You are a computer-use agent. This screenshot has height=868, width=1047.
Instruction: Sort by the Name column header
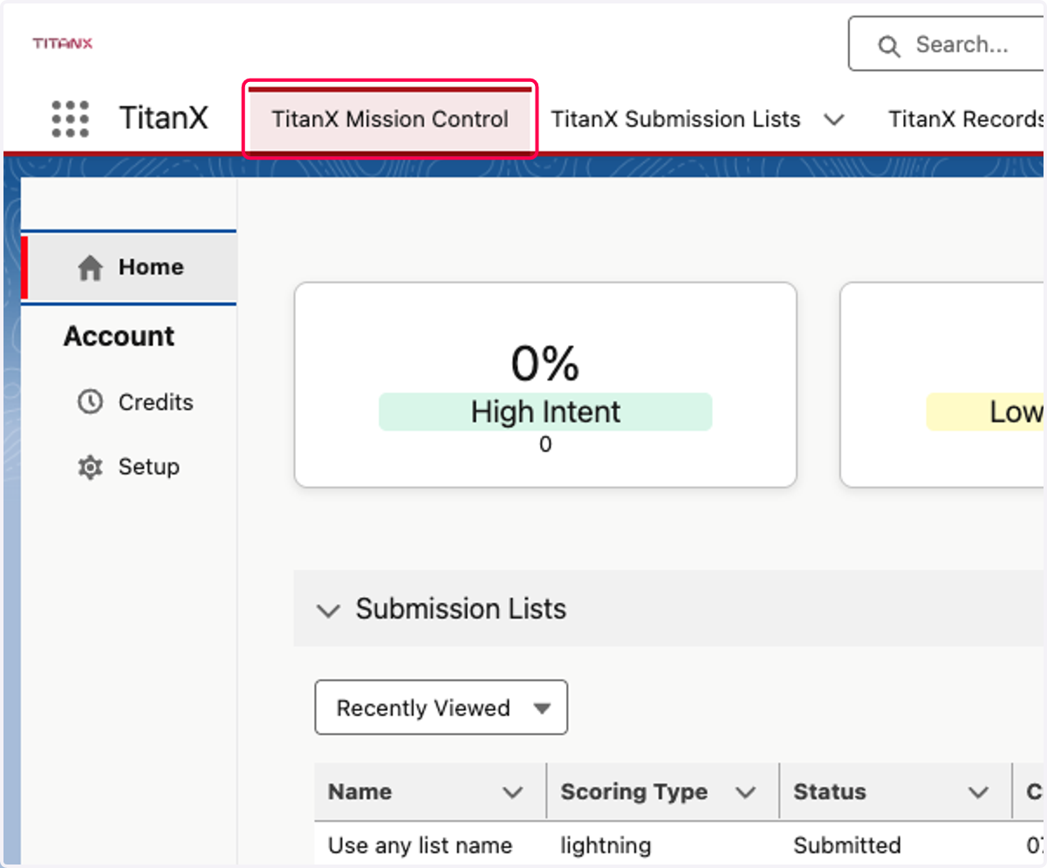pos(360,791)
